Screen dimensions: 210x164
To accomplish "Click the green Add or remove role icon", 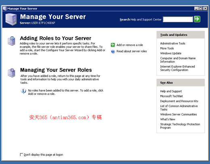I will [113, 45].
